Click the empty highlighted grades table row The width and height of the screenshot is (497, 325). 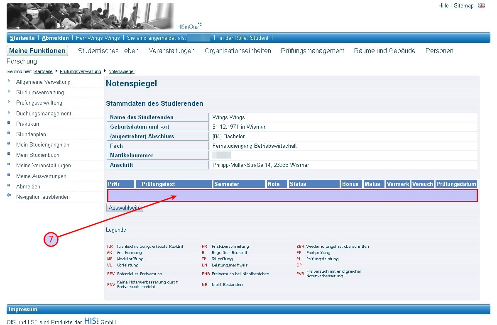[292, 195]
